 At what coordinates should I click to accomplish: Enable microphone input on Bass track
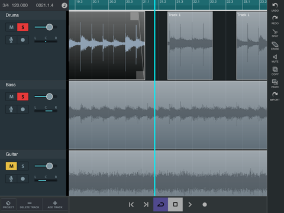[11, 109]
